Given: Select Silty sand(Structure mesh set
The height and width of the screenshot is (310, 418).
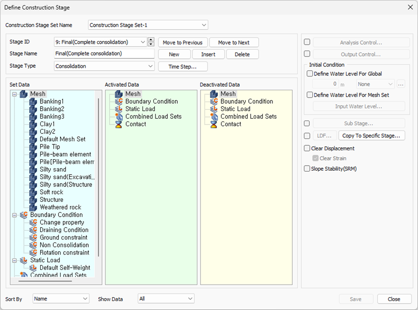Looking at the screenshot, I should 66,185.
